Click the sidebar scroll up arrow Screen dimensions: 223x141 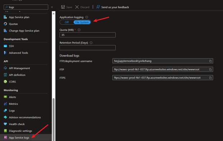(54, 14)
